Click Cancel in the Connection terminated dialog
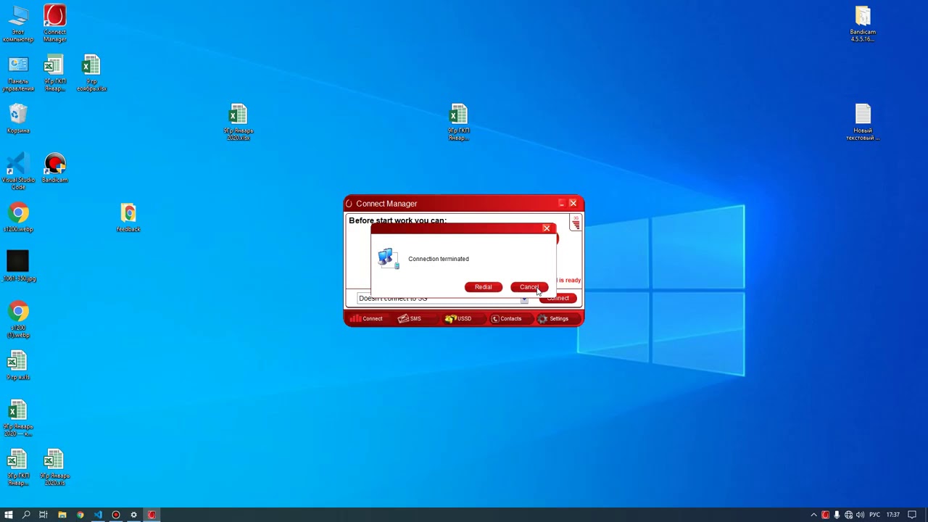 (x=529, y=287)
